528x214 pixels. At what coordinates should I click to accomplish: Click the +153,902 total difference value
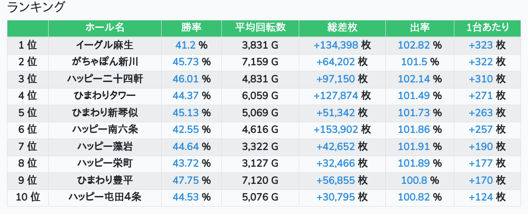(336, 129)
